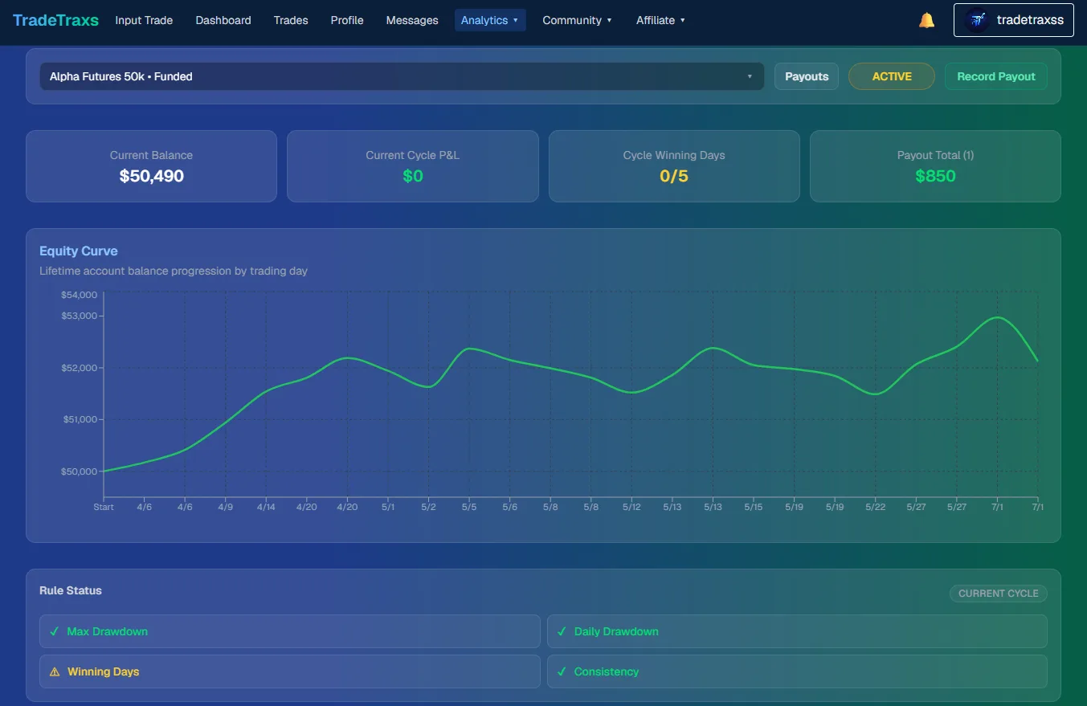Image resolution: width=1087 pixels, height=706 pixels.
Task: Click the notification bell icon
Action: (x=926, y=20)
